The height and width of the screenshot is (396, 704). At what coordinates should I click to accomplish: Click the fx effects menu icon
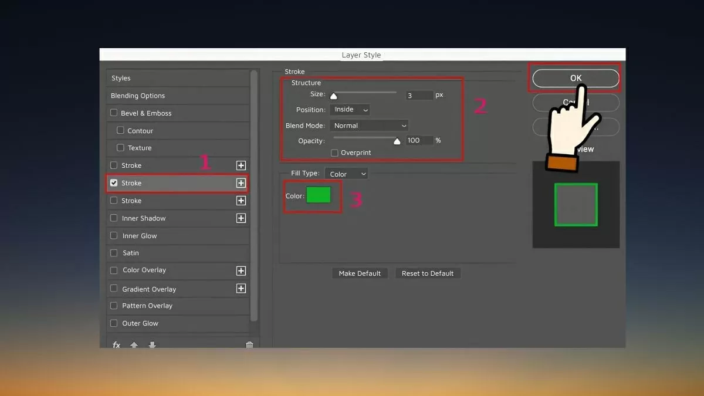pos(116,345)
